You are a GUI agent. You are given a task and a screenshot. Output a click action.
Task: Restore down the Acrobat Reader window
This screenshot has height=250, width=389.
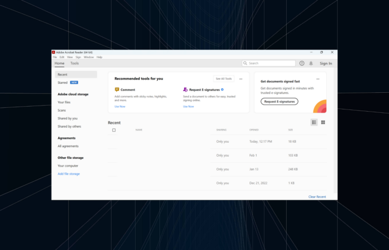click(322, 52)
